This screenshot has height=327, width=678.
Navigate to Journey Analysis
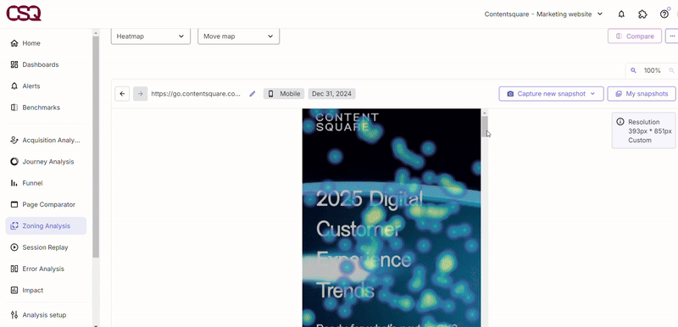click(x=46, y=162)
